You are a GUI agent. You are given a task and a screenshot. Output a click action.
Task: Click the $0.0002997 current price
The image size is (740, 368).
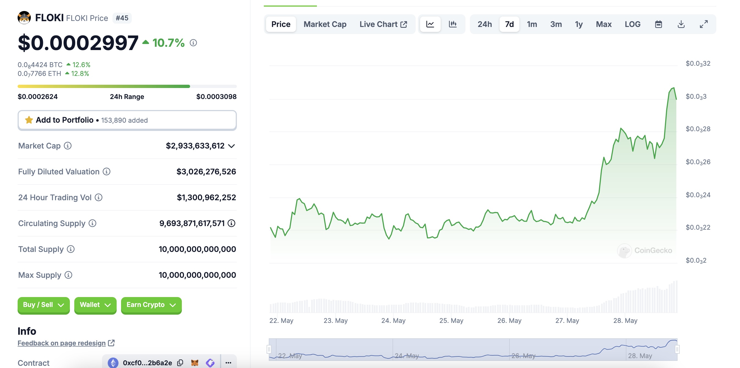(78, 43)
